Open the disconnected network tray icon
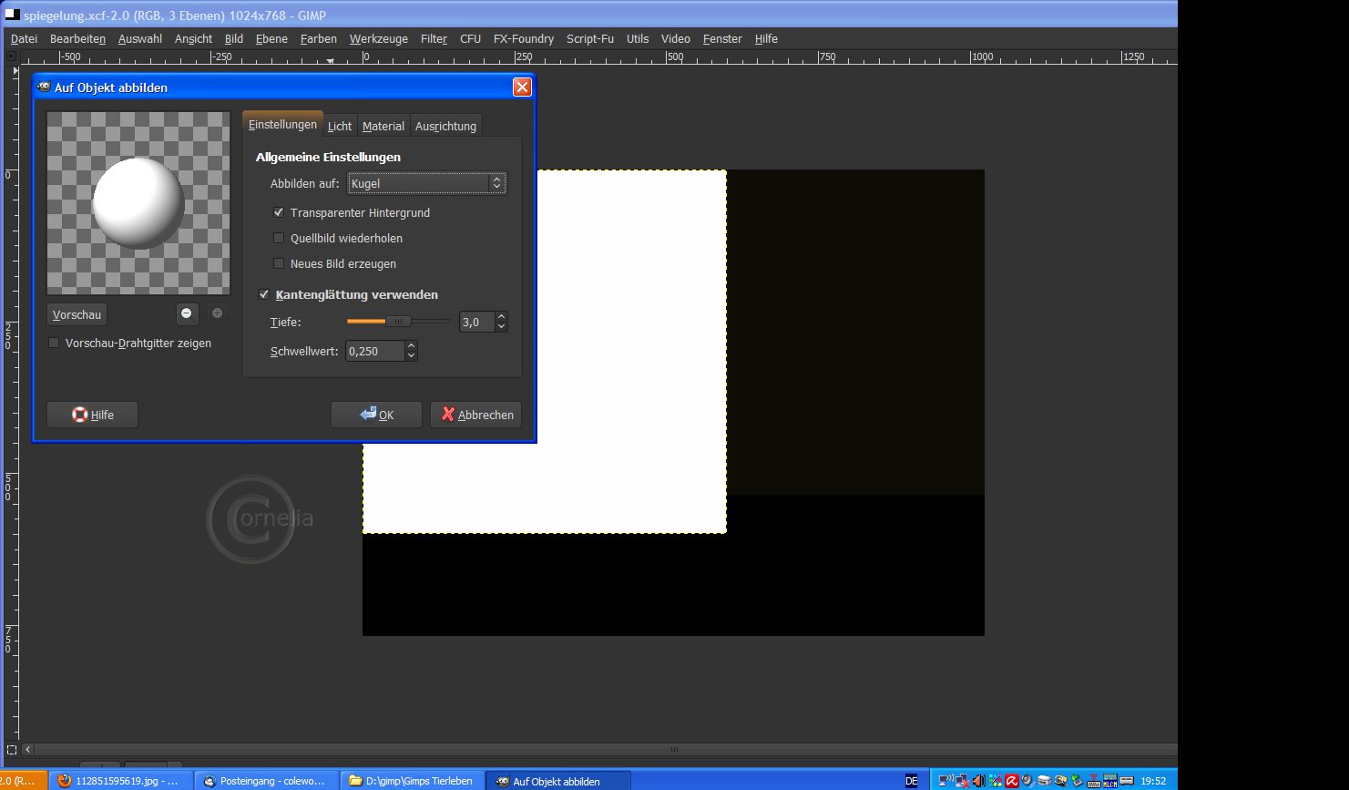The width and height of the screenshot is (1349, 790). (963, 781)
